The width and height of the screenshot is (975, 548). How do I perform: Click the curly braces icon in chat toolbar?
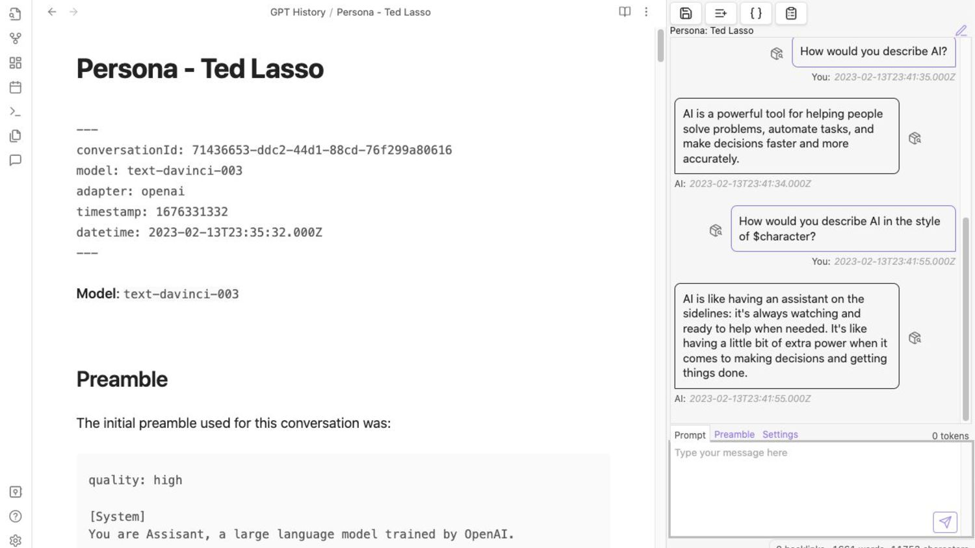[756, 13]
